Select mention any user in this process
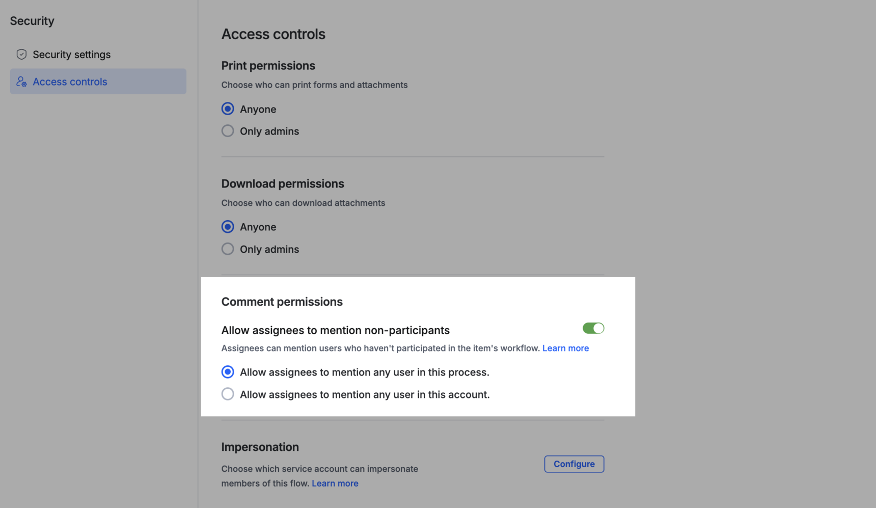This screenshot has height=508, width=876. (228, 372)
